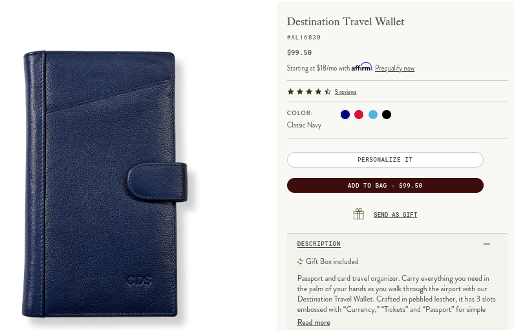514x330 pixels.
Task: Select the black color swatch
Action: pos(387,115)
